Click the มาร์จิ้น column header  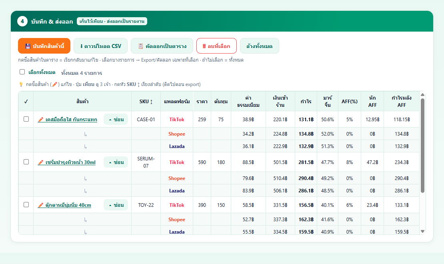pyautogui.click(x=328, y=102)
